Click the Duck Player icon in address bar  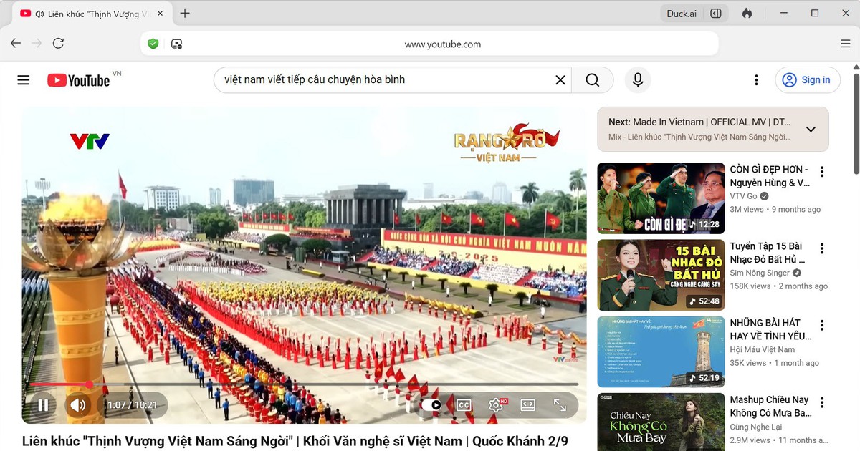click(x=176, y=44)
